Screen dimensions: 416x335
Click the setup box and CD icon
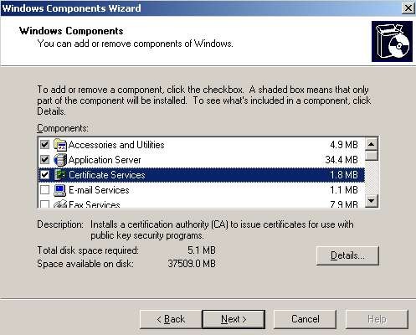[x=392, y=41]
